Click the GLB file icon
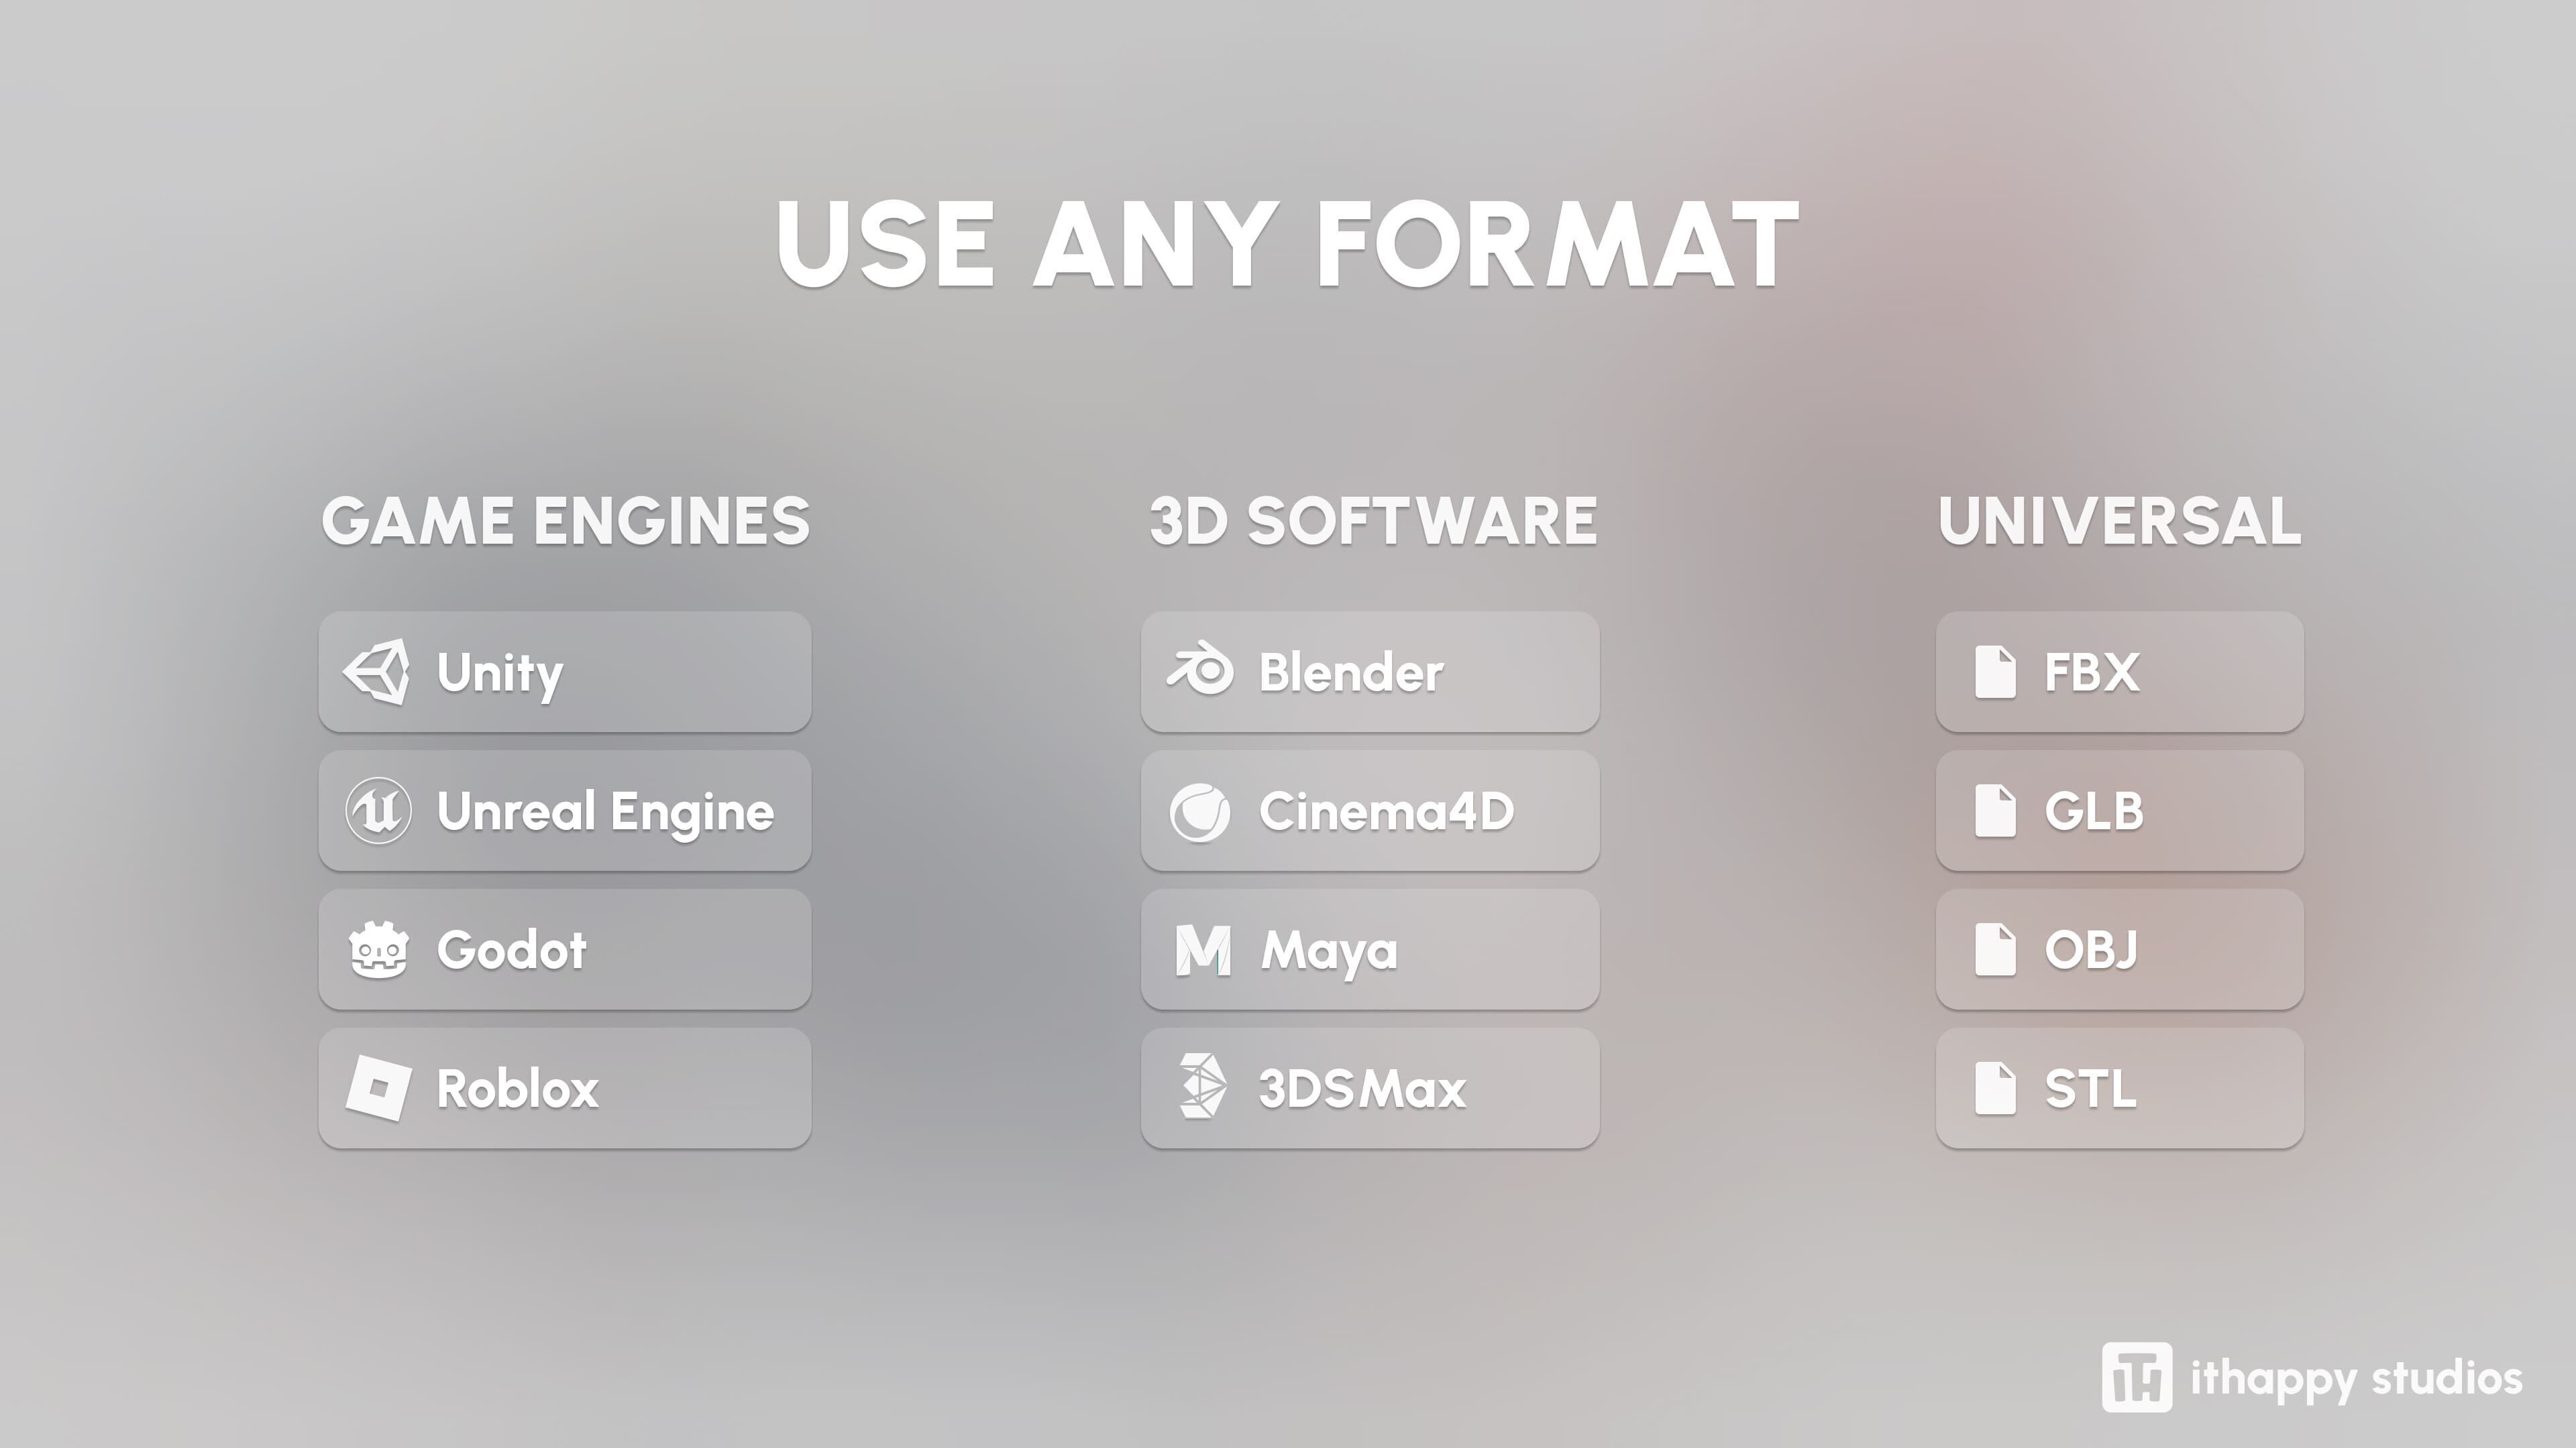 tap(1995, 810)
